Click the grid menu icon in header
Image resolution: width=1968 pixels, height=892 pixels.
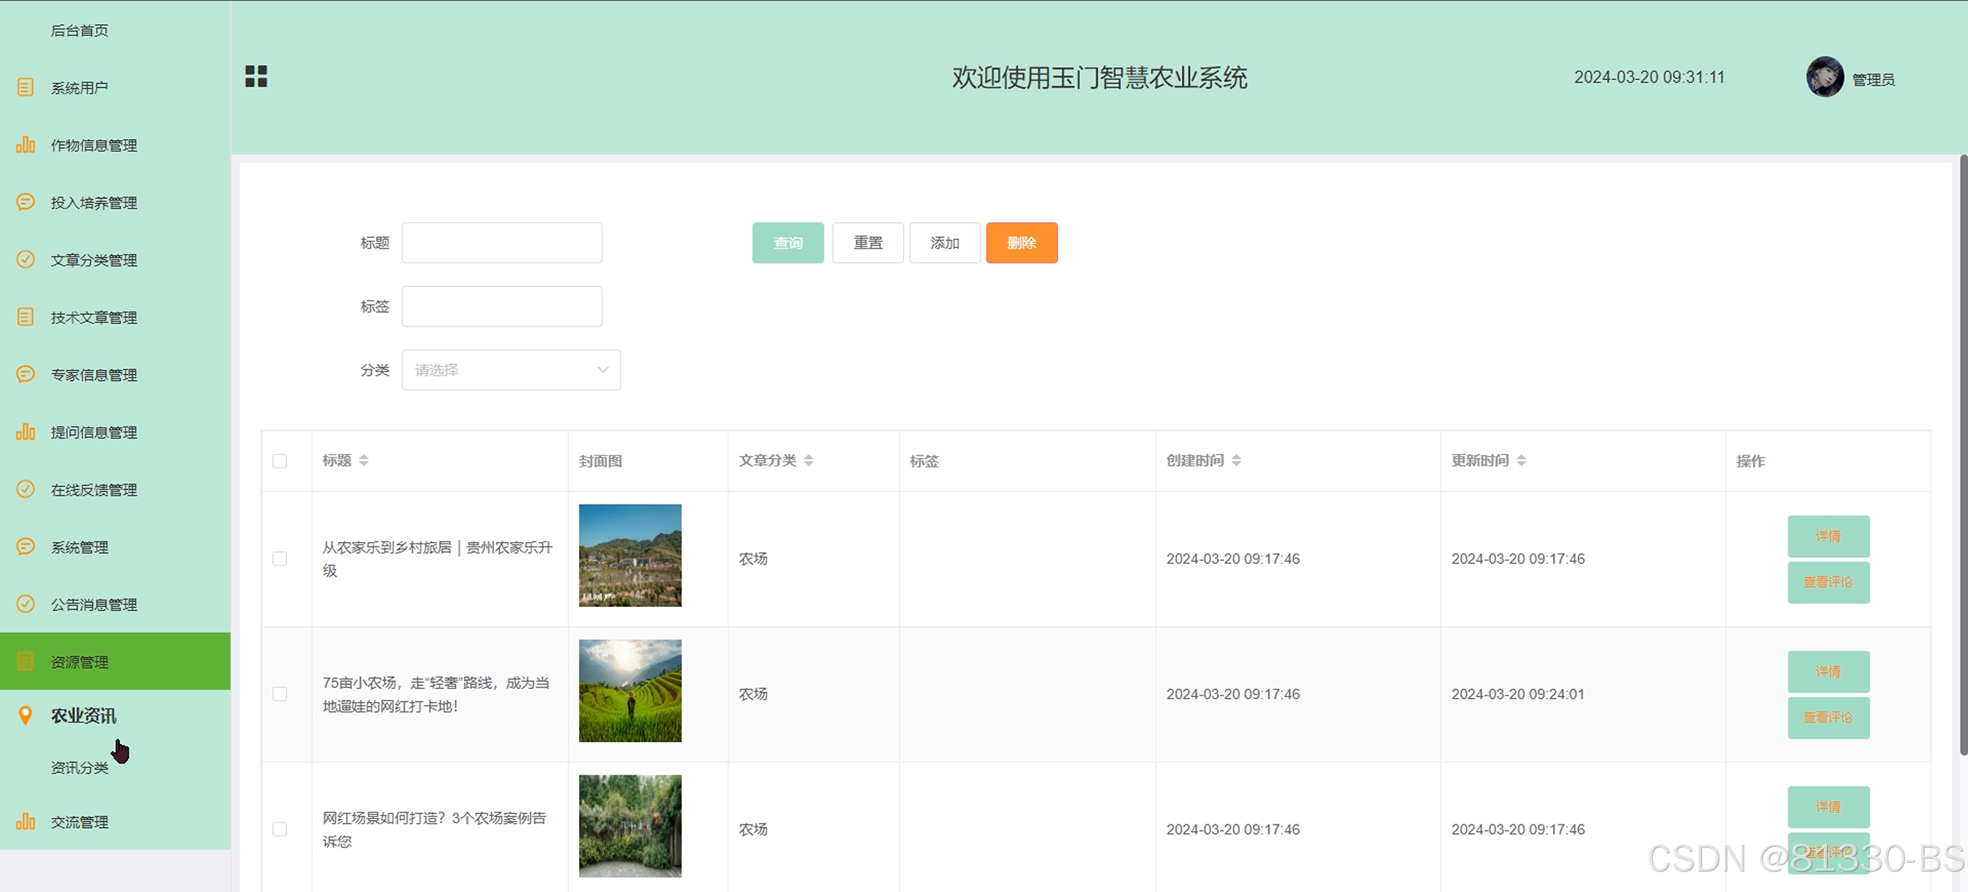pyautogui.click(x=256, y=77)
